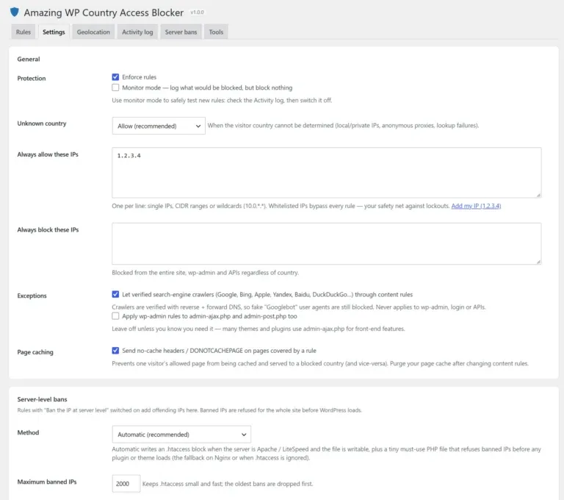Enable wp-admin rules for admin-ajax.php checkbox
The width and height of the screenshot is (564, 500).
tap(115, 316)
